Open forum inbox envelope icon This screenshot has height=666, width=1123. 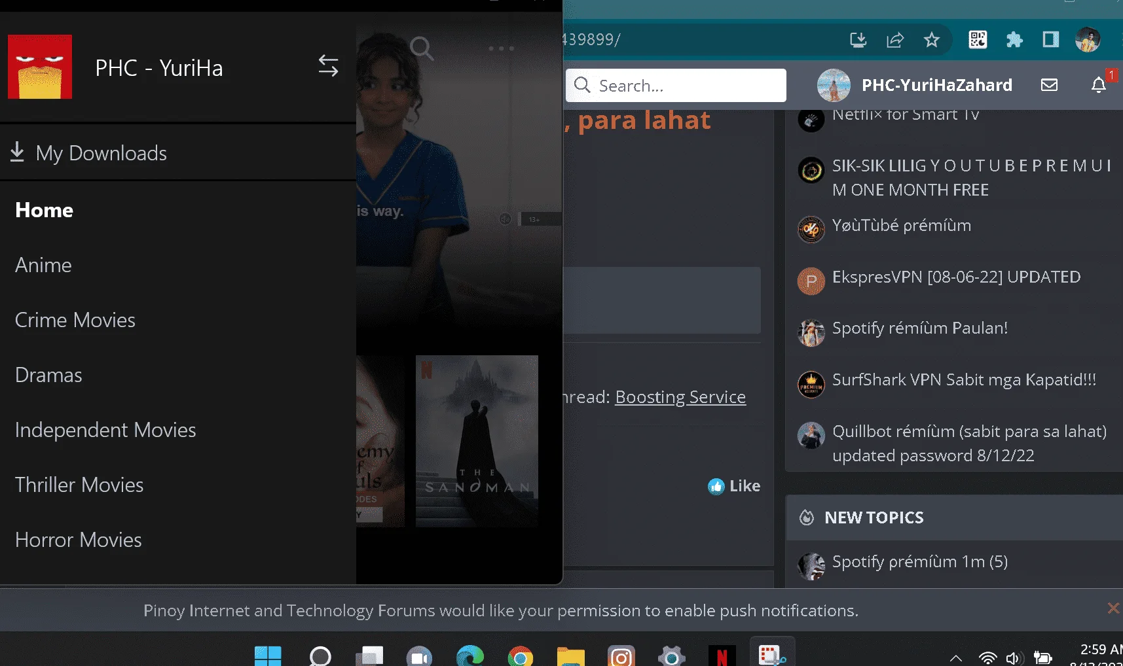click(x=1050, y=85)
